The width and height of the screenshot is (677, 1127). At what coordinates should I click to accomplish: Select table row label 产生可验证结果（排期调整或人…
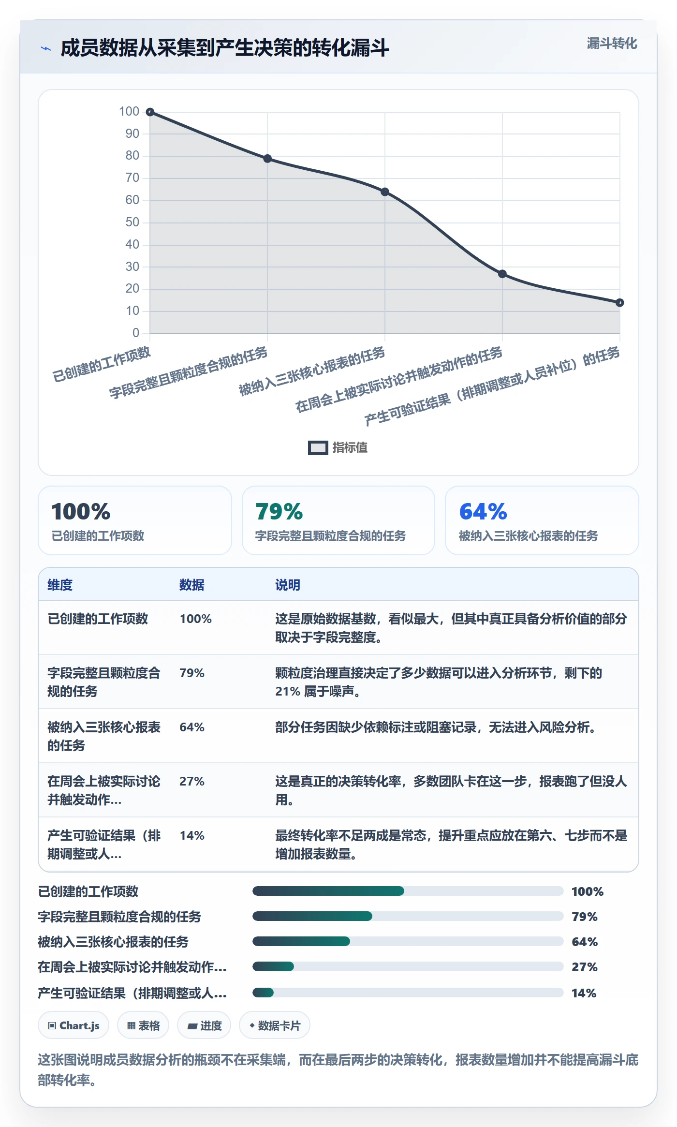[103, 845]
